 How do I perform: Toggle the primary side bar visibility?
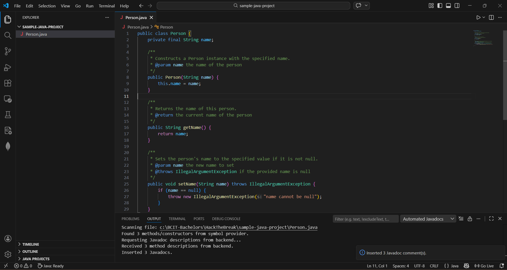[440, 6]
